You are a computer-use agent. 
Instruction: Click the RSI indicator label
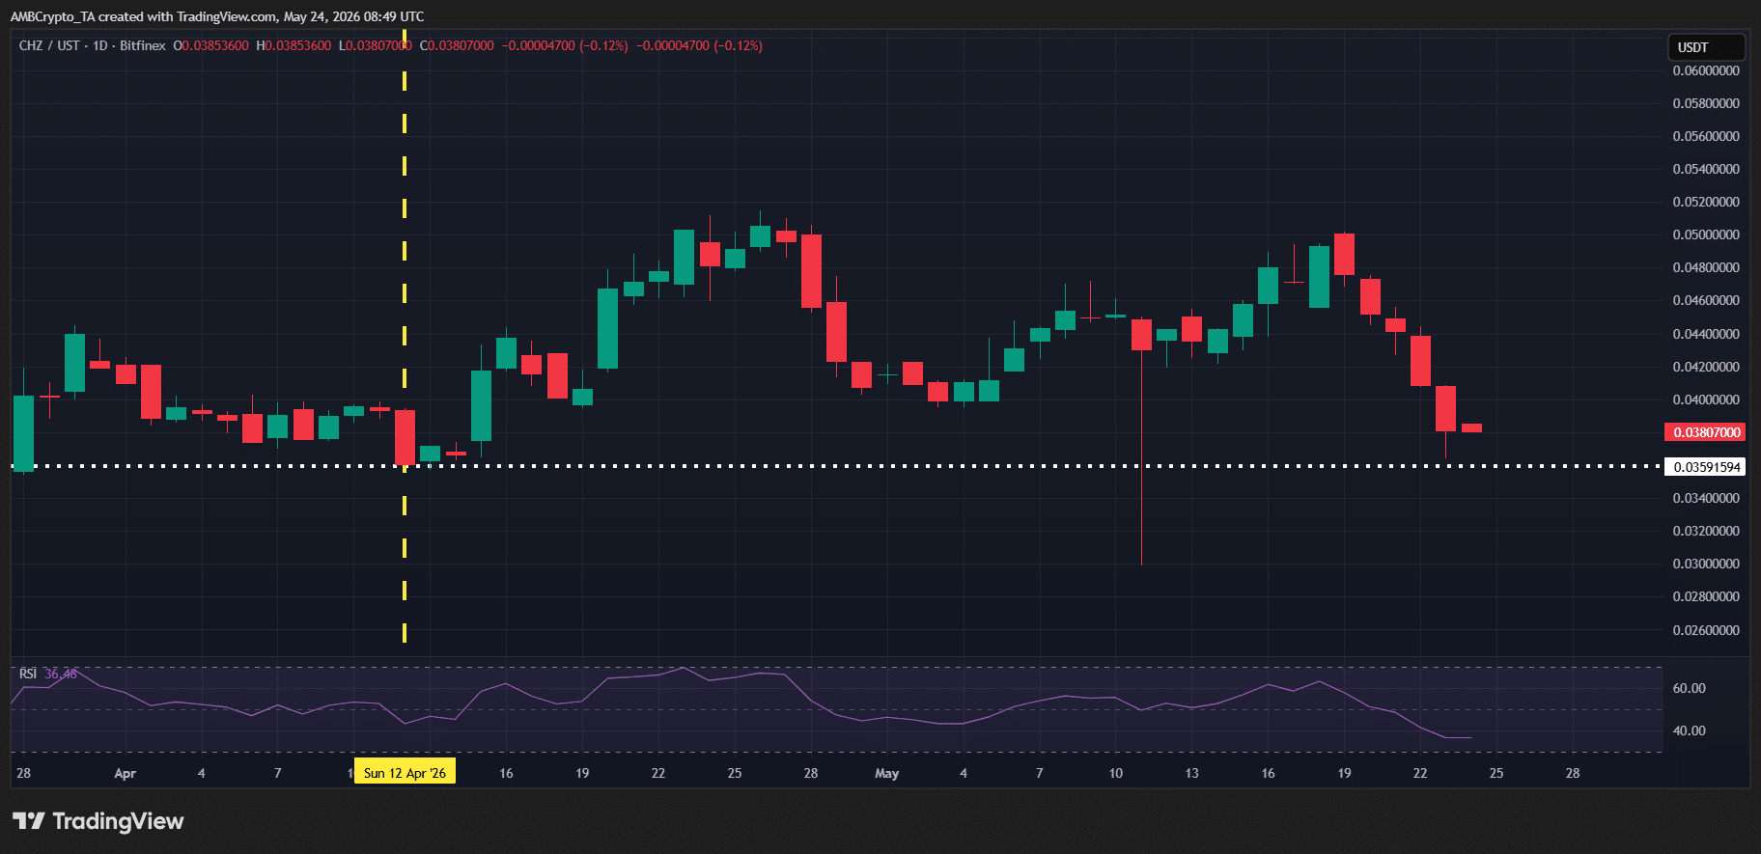point(28,674)
